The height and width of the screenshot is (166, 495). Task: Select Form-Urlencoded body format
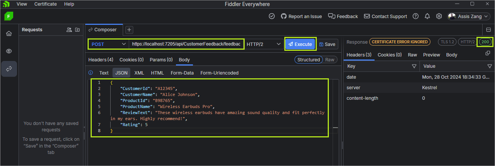coord(219,73)
